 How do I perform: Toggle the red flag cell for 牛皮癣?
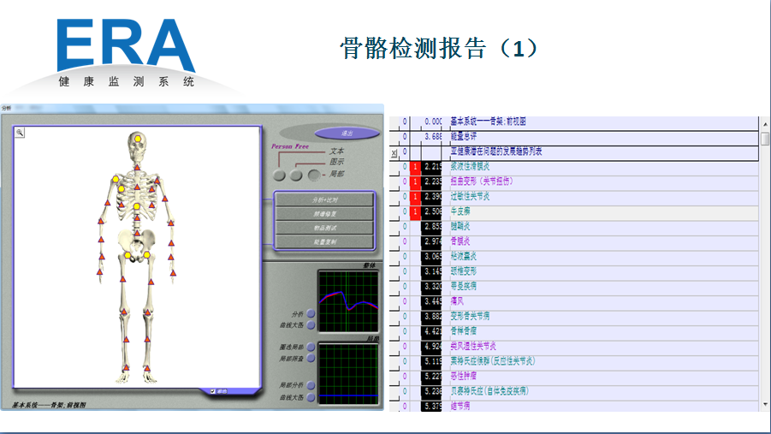pyautogui.click(x=416, y=212)
